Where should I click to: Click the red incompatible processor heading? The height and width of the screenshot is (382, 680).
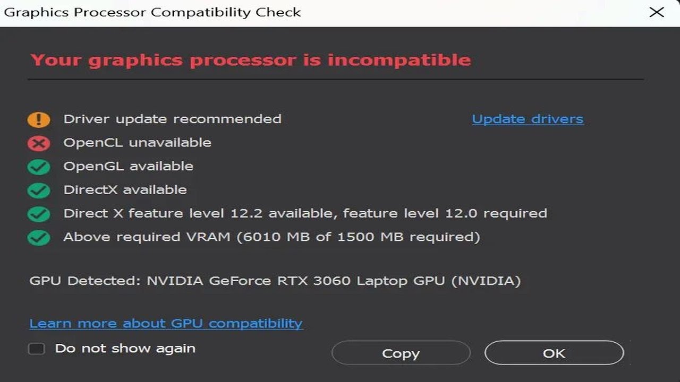pos(251,60)
